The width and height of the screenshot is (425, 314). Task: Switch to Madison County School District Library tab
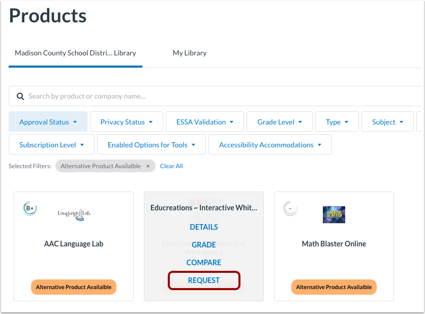(75, 53)
